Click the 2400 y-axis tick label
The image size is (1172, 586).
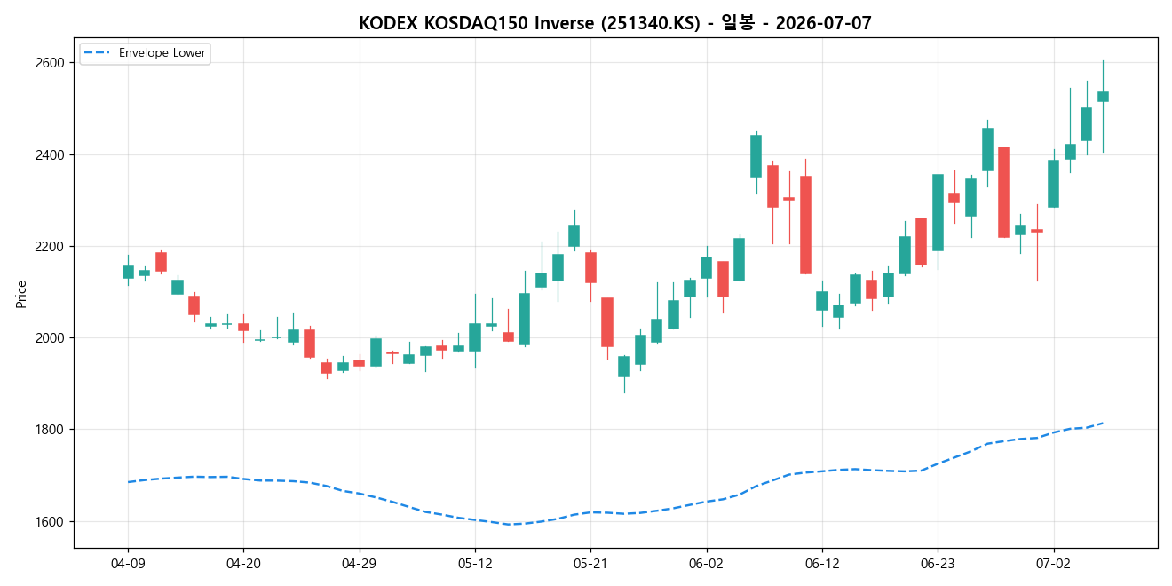tap(51, 154)
